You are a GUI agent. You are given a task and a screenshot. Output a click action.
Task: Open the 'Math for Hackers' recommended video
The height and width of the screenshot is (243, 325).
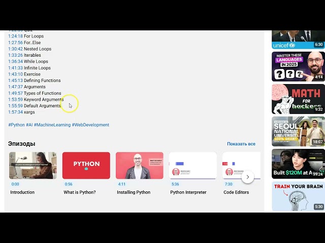point(298,99)
